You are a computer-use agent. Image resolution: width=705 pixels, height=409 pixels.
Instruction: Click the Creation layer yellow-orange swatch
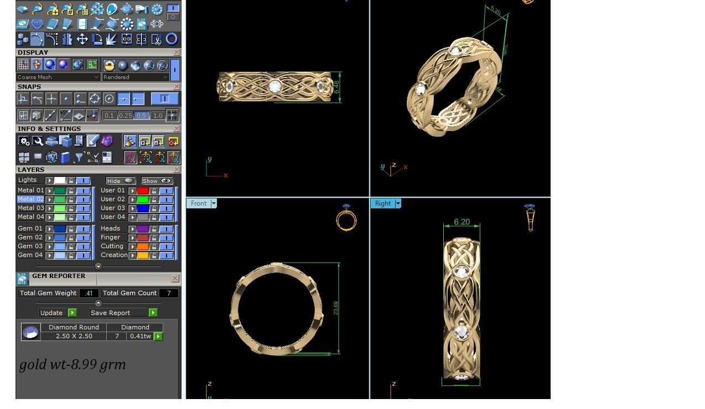pos(143,255)
